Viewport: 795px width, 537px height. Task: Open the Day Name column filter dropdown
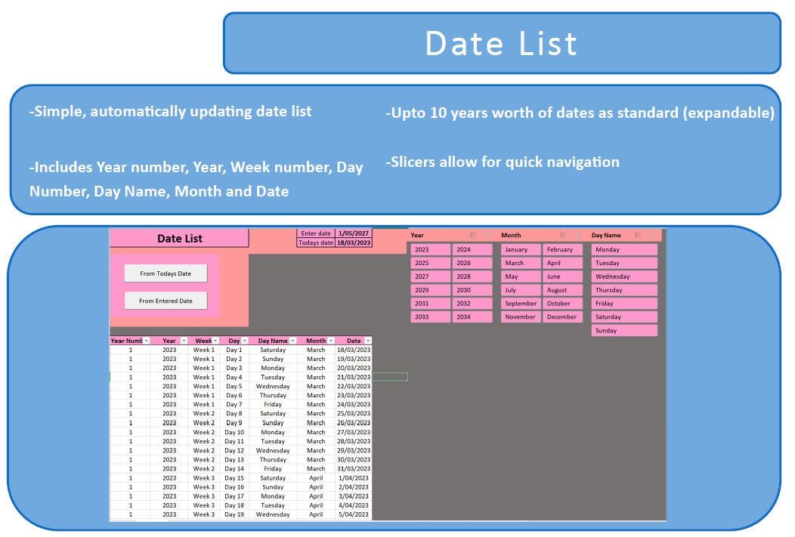coord(292,341)
